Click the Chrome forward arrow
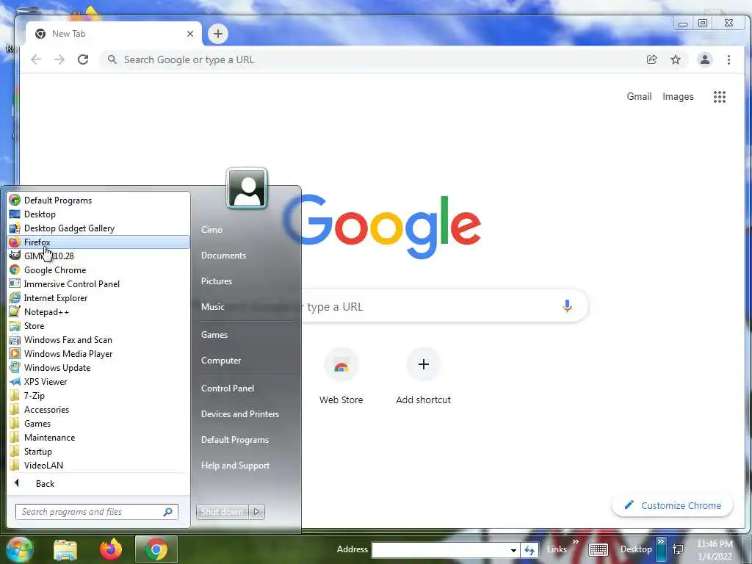Viewport: 752px width, 564px height. pyautogui.click(x=59, y=59)
